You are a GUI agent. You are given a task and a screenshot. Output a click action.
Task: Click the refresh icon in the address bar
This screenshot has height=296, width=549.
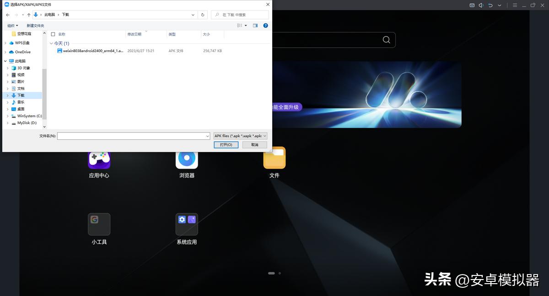point(203,14)
